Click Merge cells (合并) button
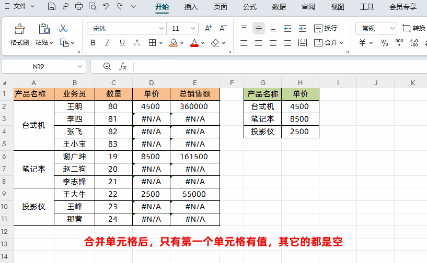 click(326, 43)
